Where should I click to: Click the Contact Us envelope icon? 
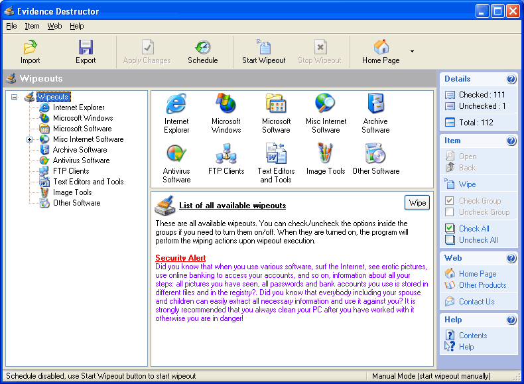click(450, 301)
